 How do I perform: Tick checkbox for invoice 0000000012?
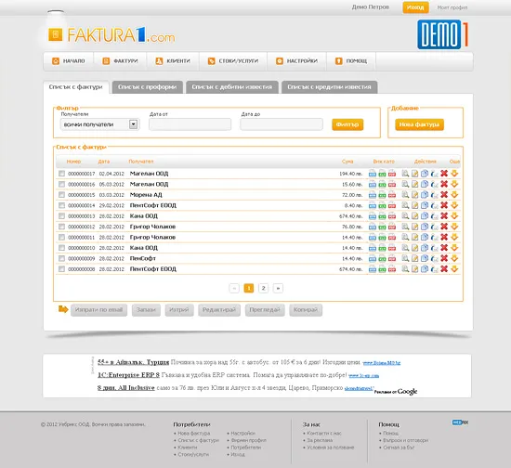(61, 227)
